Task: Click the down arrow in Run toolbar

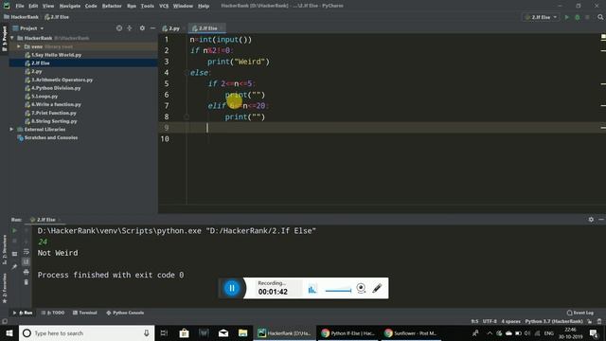Action: [26, 241]
